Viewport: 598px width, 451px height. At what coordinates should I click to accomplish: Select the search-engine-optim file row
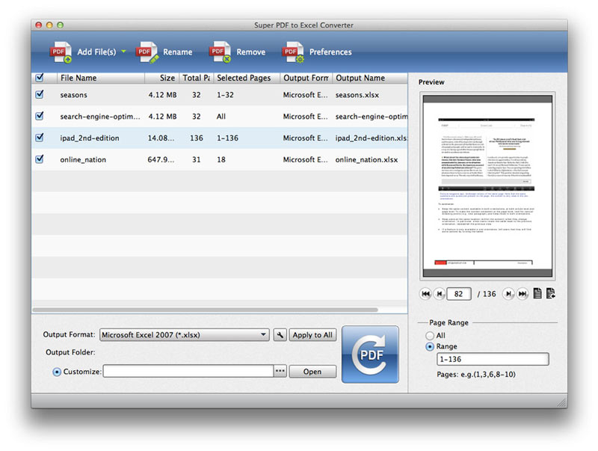pyautogui.click(x=220, y=117)
